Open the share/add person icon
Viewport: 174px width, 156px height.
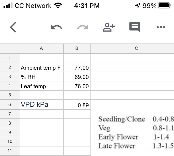point(109,27)
